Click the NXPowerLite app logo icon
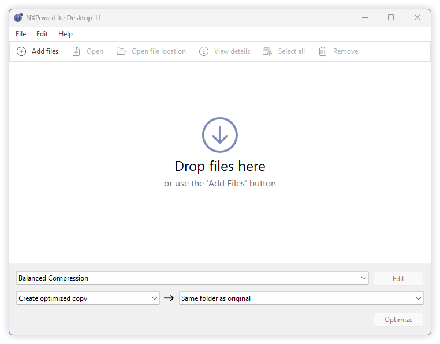 pyautogui.click(x=18, y=18)
